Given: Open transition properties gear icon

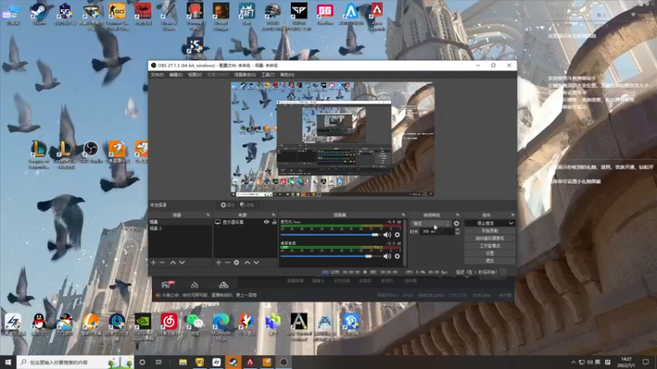Looking at the screenshot, I should tap(457, 223).
